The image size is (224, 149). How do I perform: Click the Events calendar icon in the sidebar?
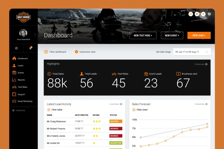pyautogui.click(x=14, y=73)
